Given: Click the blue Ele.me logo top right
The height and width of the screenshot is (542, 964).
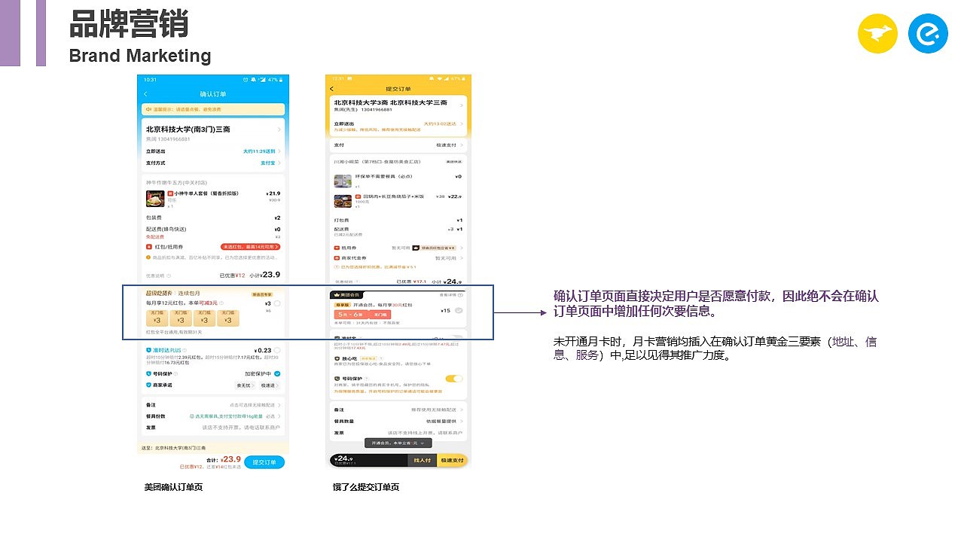Looking at the screenshot, I should point(929,33).
